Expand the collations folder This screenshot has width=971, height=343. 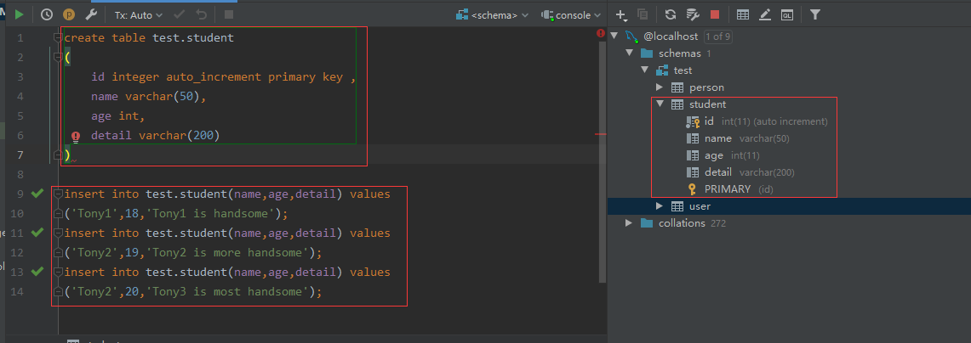pos(629,222)
